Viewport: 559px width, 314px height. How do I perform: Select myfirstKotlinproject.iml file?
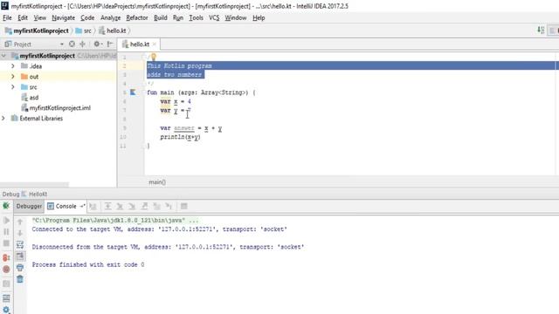tap(56, 108)
